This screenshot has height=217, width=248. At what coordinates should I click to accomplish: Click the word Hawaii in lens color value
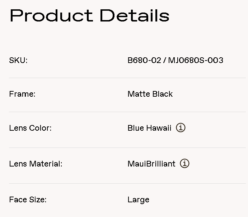(159, 128)
